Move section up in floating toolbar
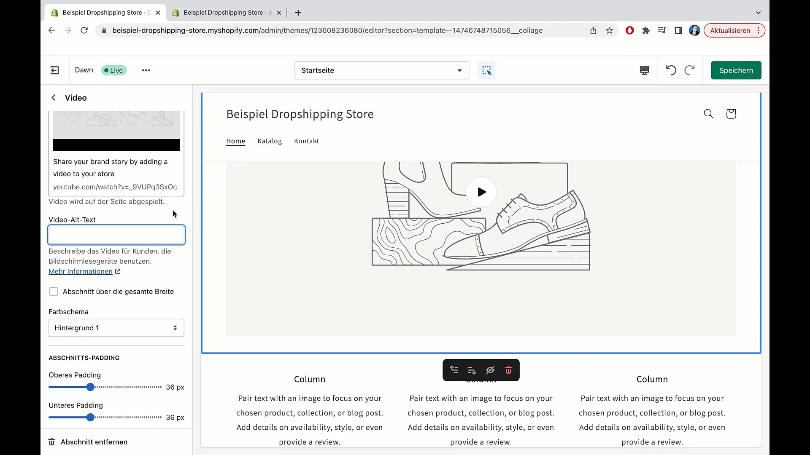 (x=454, y=370)
